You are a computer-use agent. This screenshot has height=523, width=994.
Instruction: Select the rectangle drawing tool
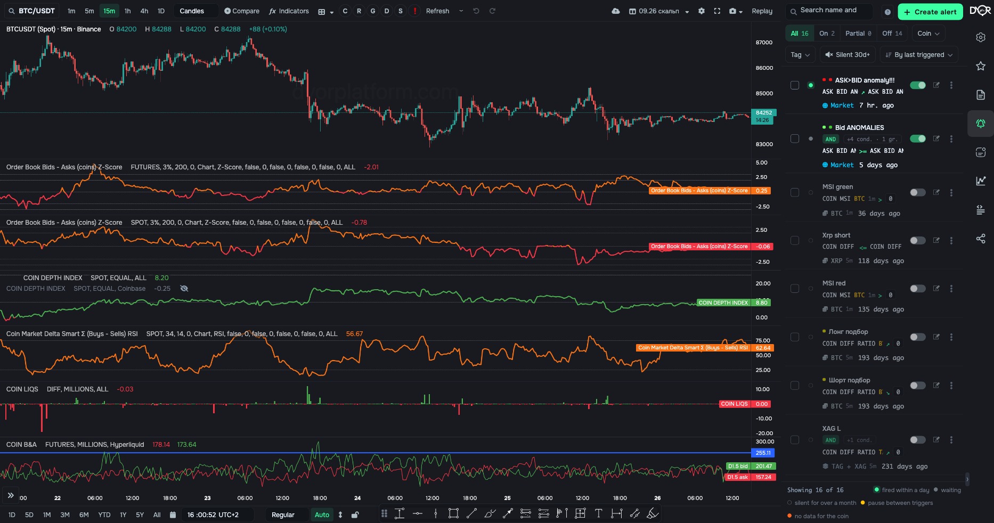(453, 513)
